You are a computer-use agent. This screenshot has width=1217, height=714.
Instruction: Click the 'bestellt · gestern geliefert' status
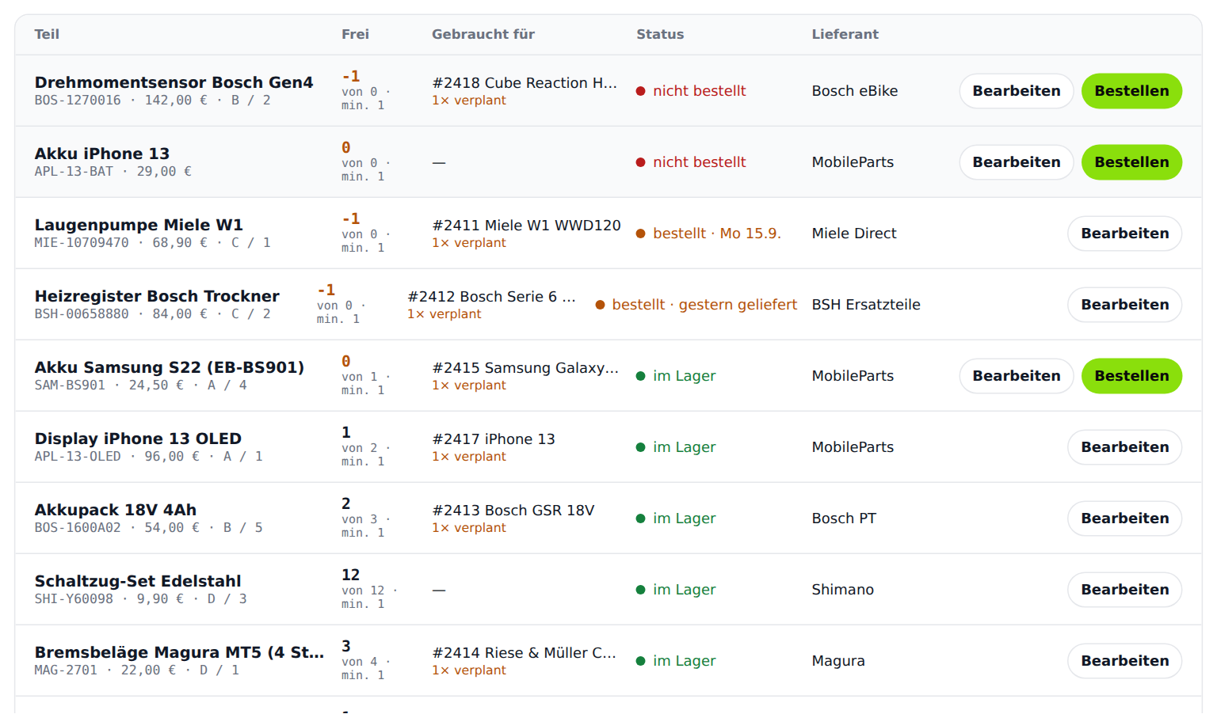(x=696, y=305)
